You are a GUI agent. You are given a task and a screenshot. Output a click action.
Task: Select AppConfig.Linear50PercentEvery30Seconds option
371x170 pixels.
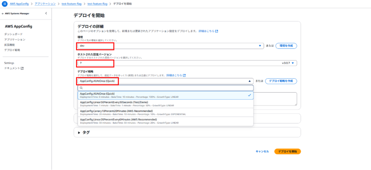tap(166, 104)
